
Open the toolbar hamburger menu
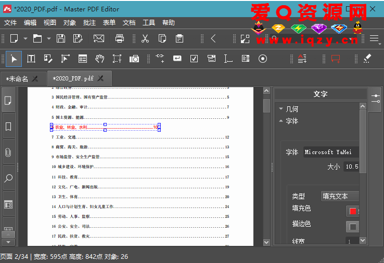click(x=374, y=38)
